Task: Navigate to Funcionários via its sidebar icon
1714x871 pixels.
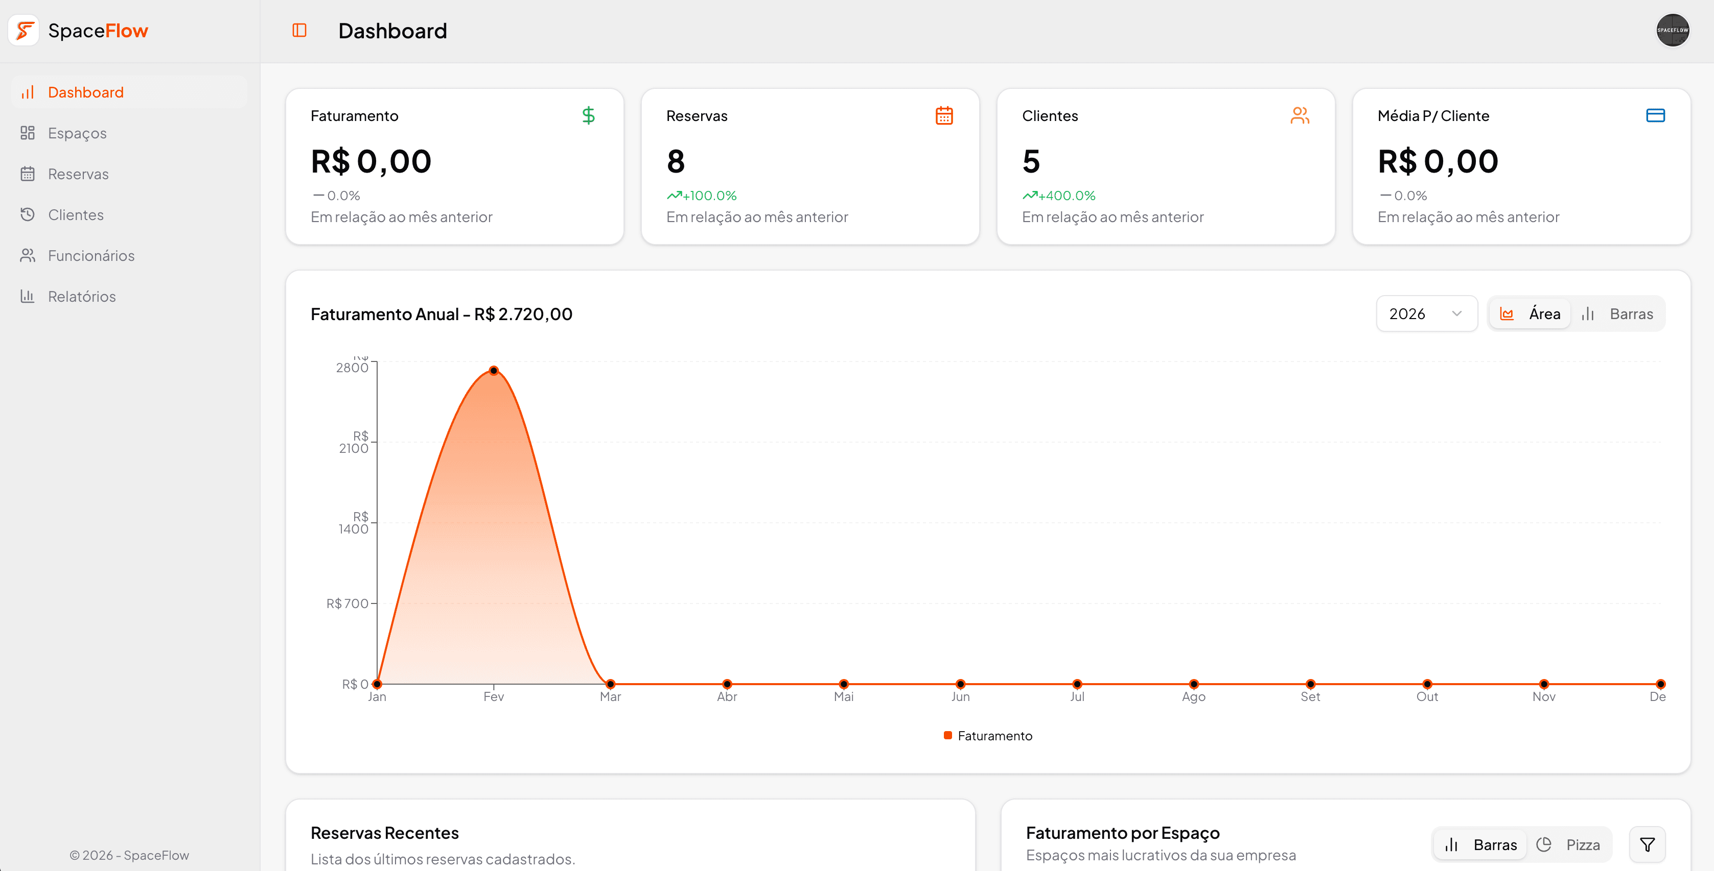Action: tap(27, 255)
